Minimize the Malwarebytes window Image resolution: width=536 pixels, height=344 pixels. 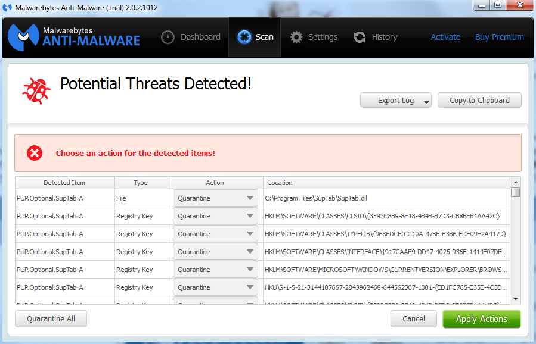pos(482,5)
